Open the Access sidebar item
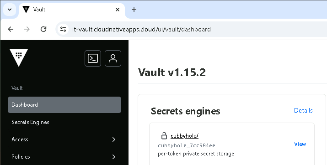Screen dimensions: 327x165 click(x=64, y=139)
